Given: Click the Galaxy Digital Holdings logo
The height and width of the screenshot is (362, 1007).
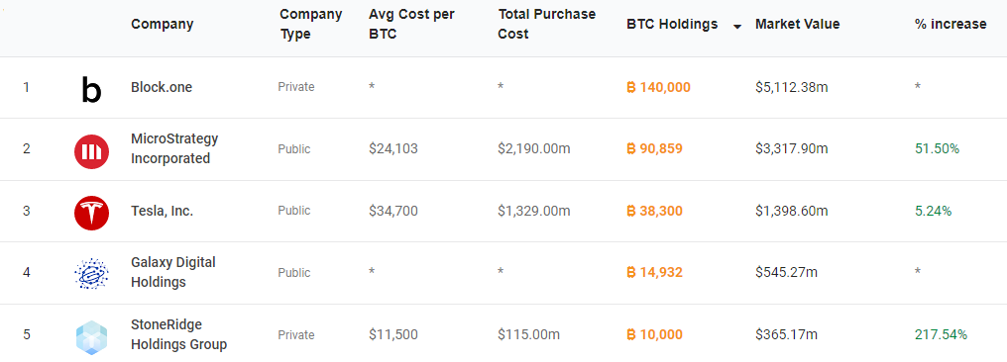Looking at the screenshot, I should pos(91,275).
